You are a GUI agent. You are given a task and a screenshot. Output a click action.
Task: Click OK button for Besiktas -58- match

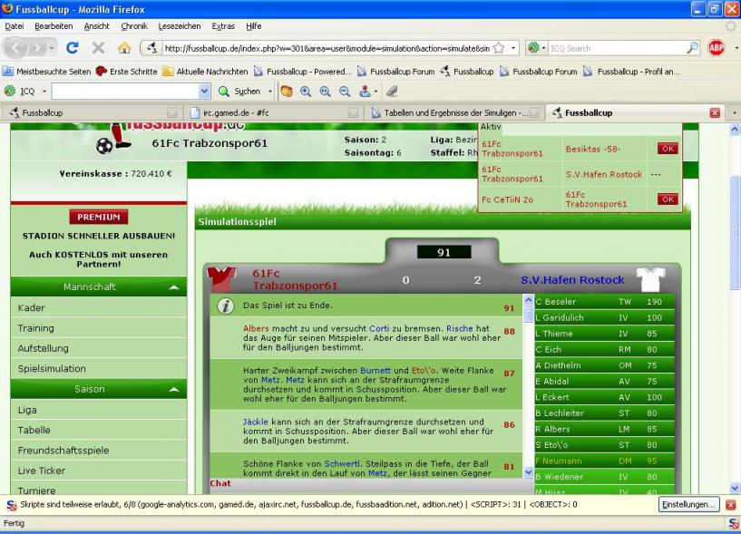(667, 148)
